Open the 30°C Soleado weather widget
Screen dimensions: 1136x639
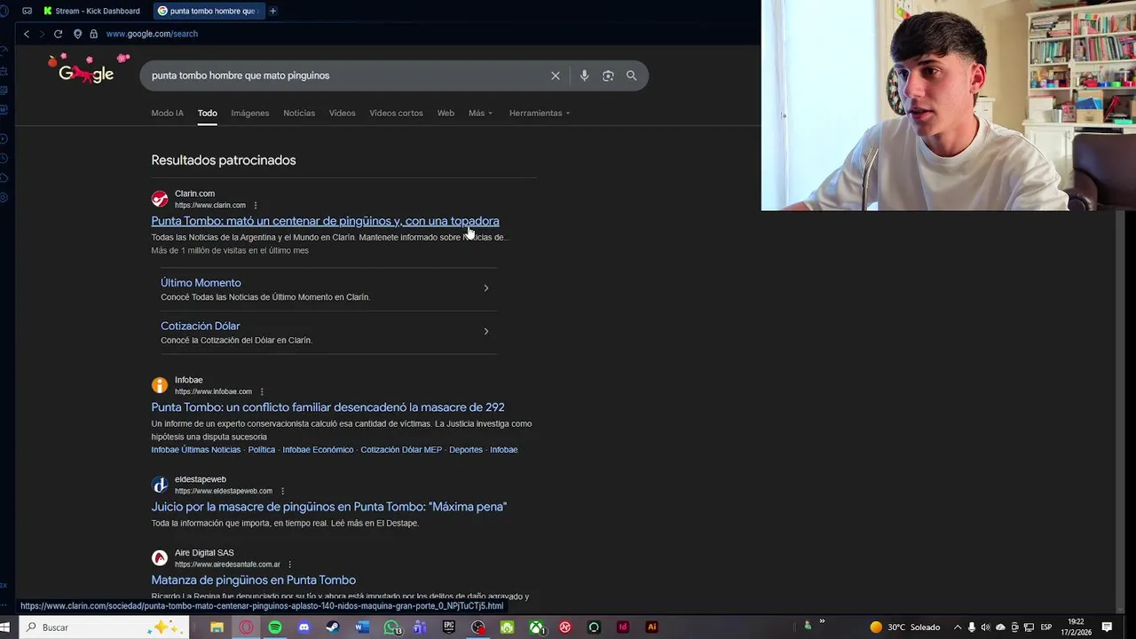click(x=904, y=627)
